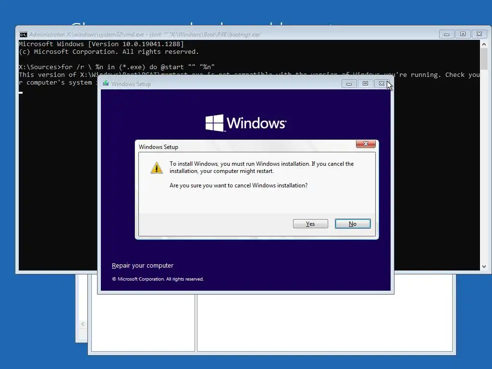
Task: Click the Windows Setup title bar icon
Action: [x=106, y=84]
